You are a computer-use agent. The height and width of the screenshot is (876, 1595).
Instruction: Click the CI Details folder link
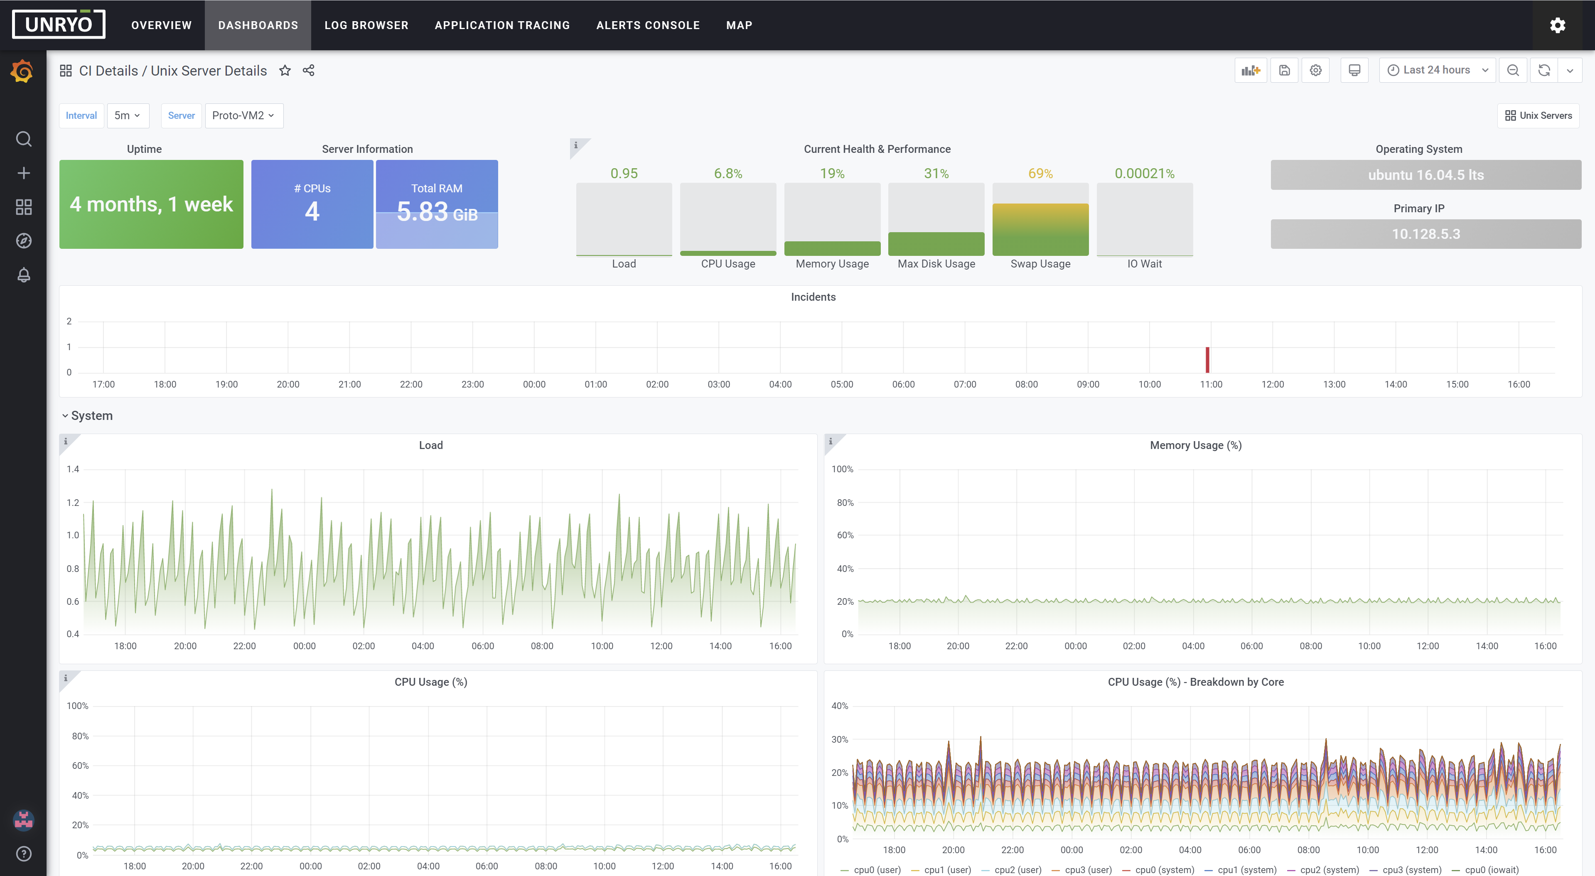pyautogui.click(x=108, y=71)
